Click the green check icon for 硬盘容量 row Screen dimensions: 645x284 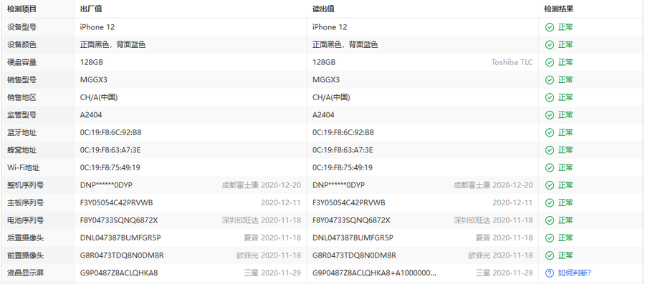coord(549,62)
